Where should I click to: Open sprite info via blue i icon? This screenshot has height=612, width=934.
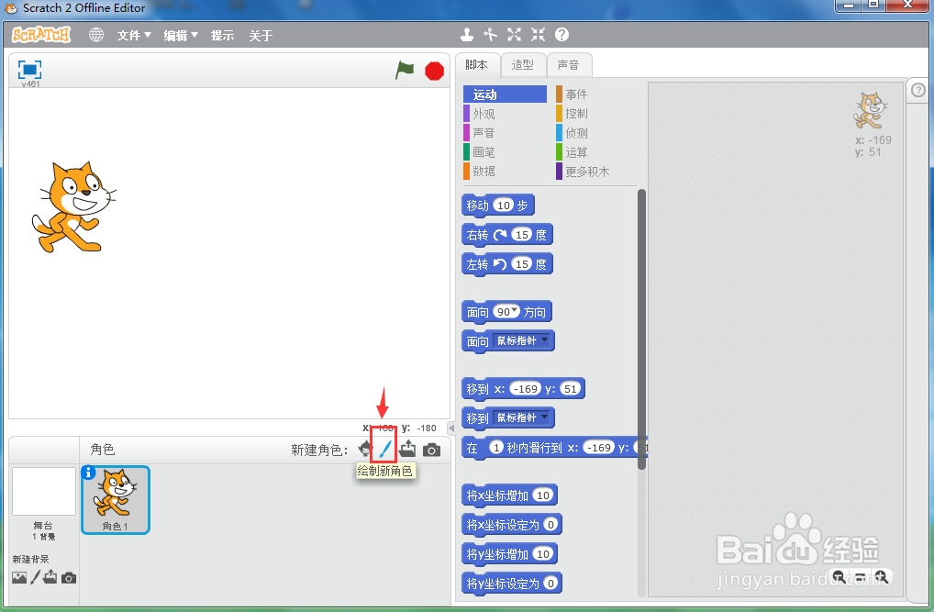coord(88,473)
